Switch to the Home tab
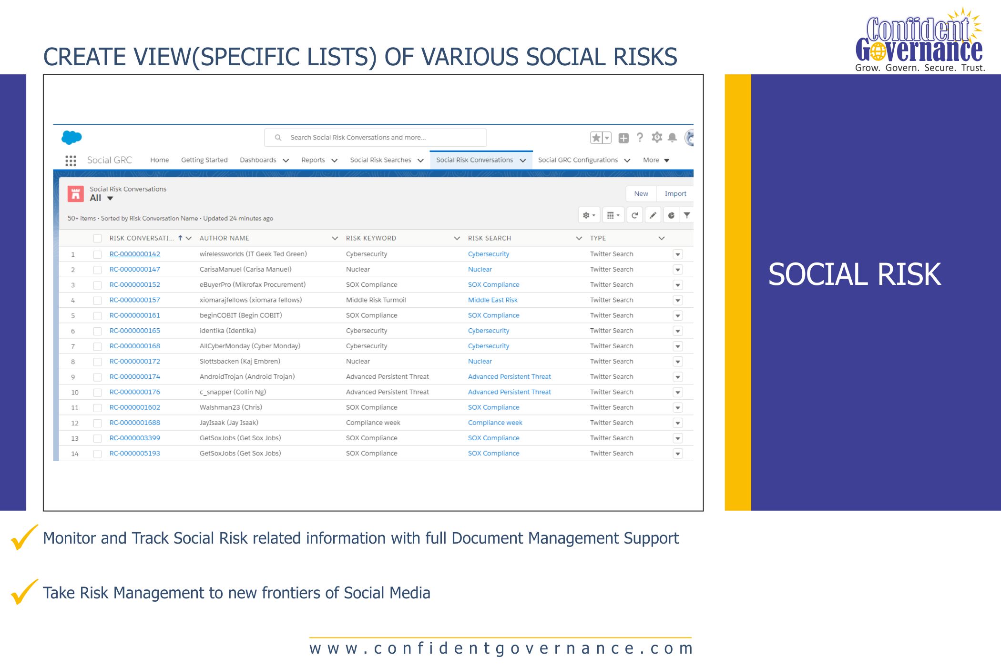 tap(159, 160)
